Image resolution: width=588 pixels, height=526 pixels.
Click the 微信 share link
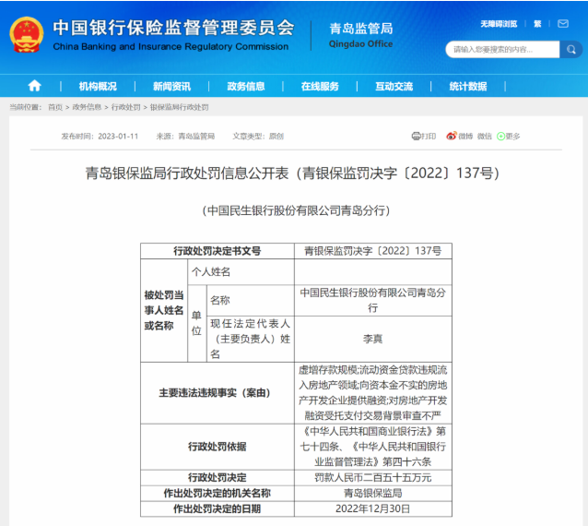point(484,137)
